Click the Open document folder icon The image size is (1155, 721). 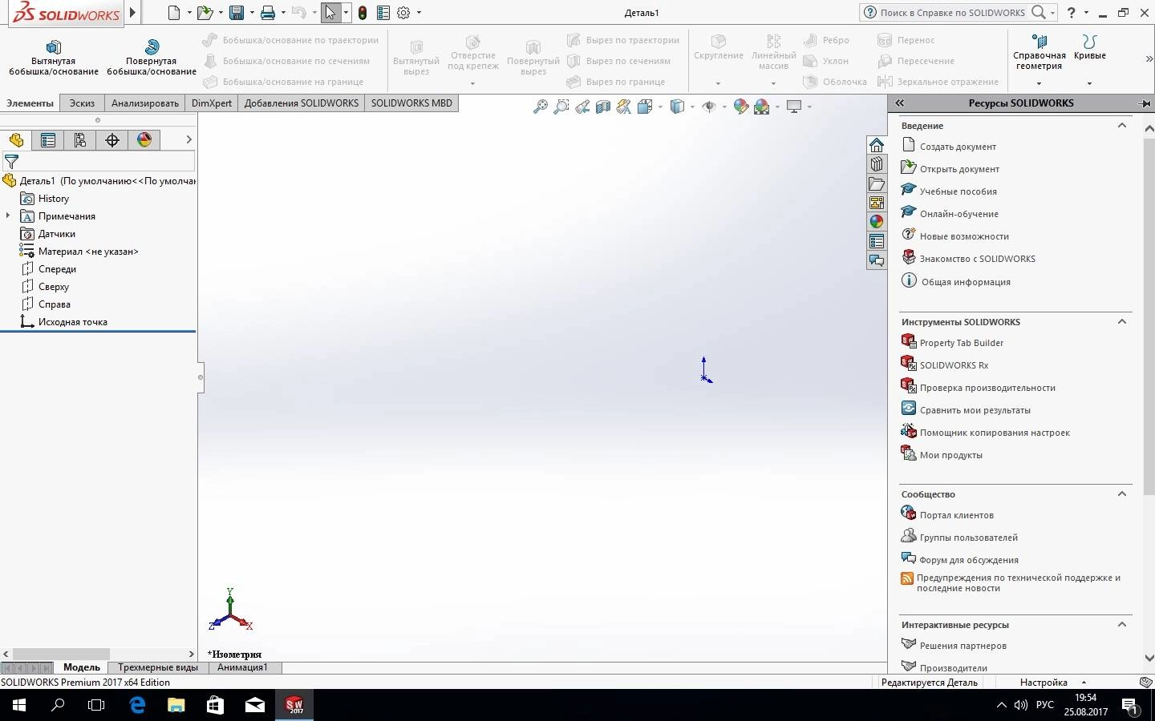click(x=205, y=12)
